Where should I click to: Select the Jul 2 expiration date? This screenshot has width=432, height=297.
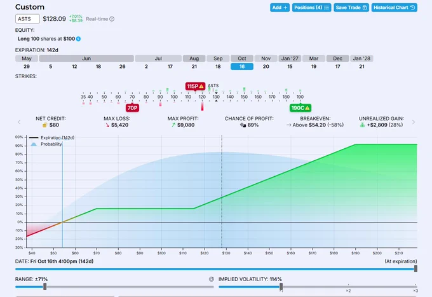point(146,67)
